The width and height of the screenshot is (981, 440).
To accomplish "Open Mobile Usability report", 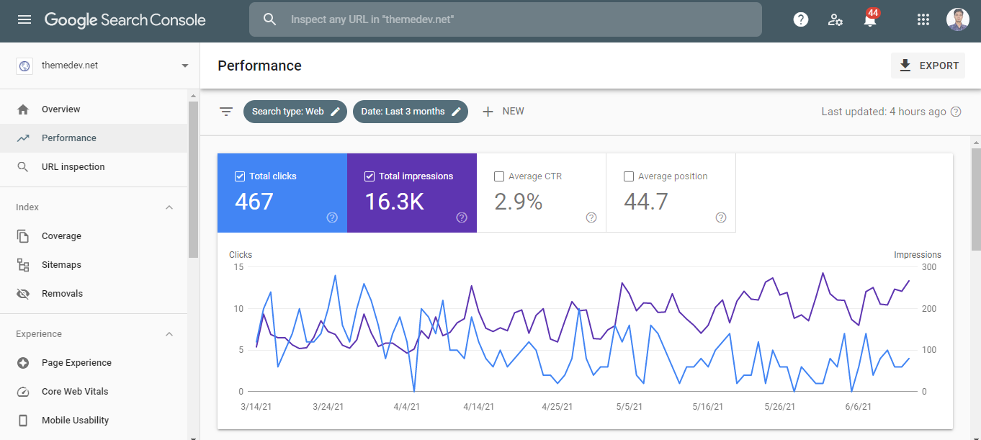I will click(x=94, y=421).
